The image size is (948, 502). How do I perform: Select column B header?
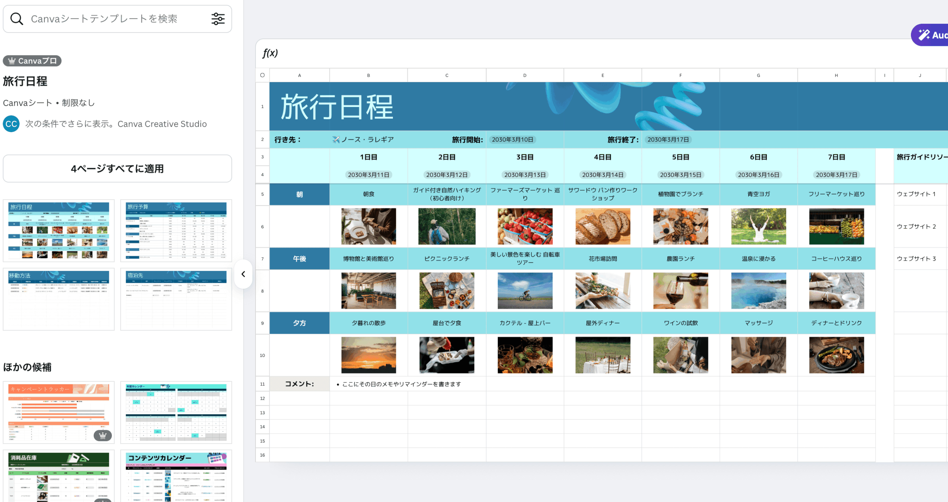[x=368, y=75]
